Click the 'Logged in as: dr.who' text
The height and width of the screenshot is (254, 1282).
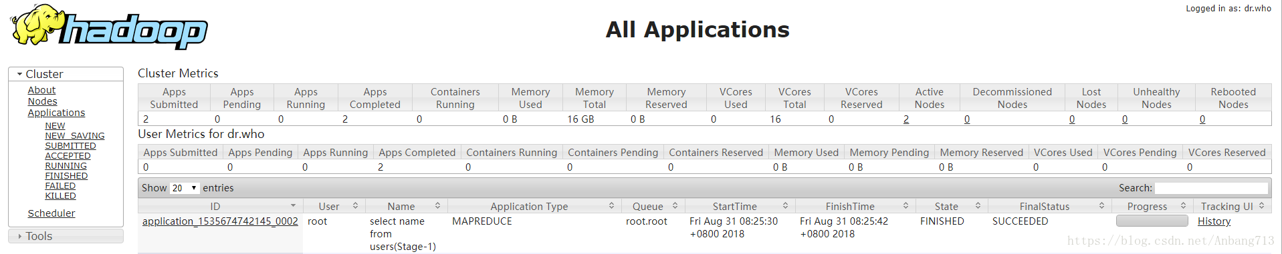(x=1228, y=9)
